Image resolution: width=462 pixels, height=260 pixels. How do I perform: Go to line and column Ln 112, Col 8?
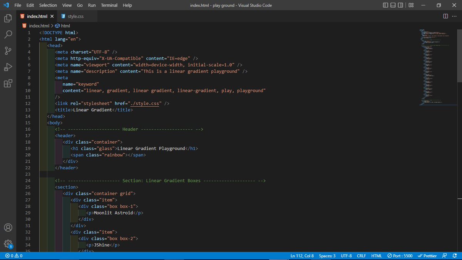tap(302, 256)
